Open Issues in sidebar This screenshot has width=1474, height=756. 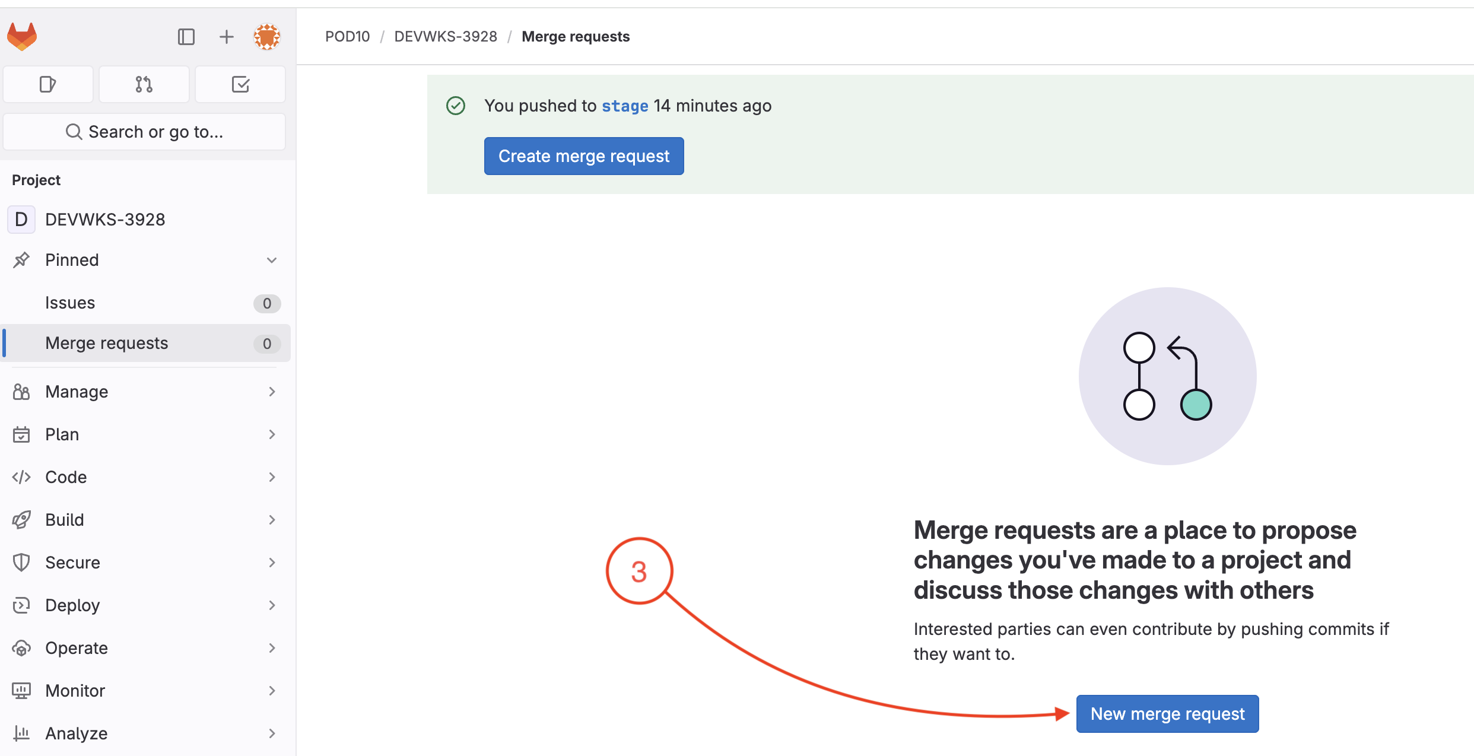point(70,303)
